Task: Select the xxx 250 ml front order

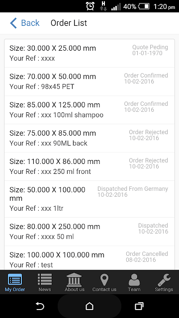Action: point(89,166)
